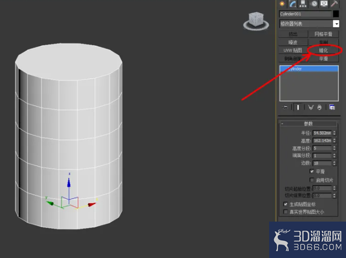Image resolution: width=346 pixels, height=258 pixels.
Task: Click the 切片结束位置 value field
Action: click(322, 195)
